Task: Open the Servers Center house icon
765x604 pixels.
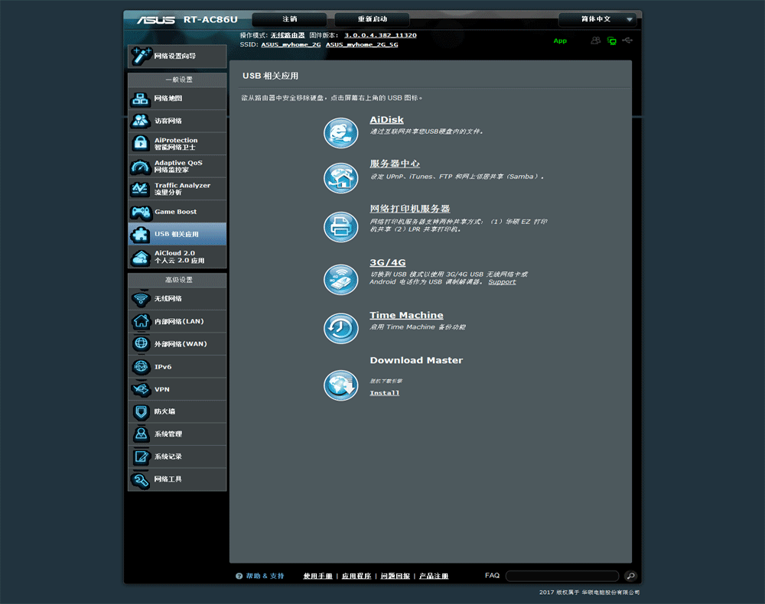Action: pyautogui.click(x=340, y=177)
